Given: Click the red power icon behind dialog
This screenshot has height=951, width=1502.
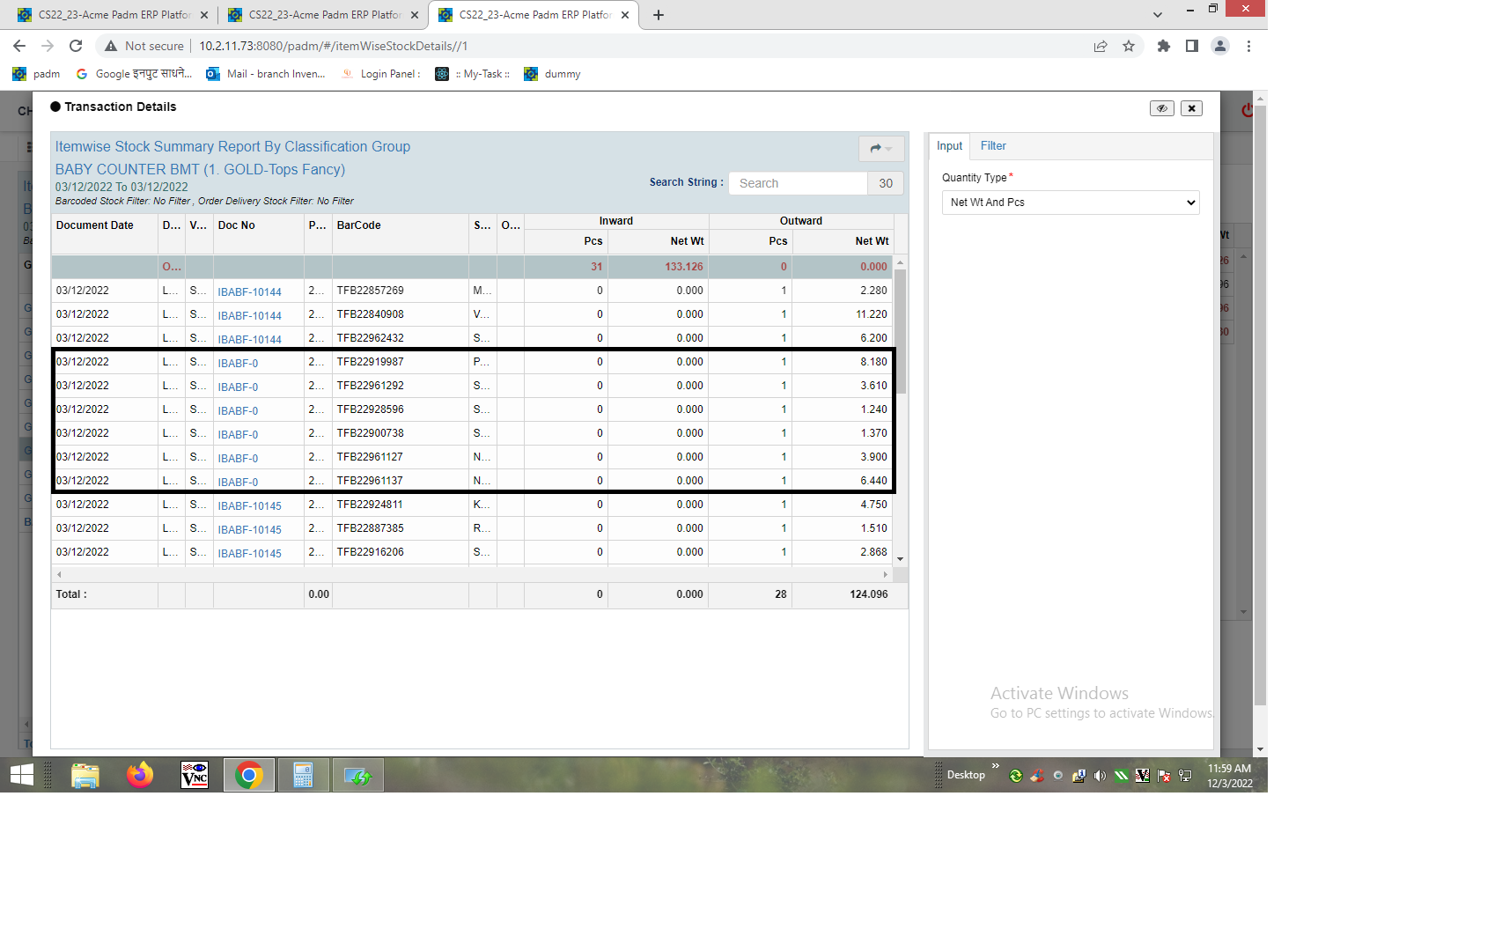Looking at the screenshot, I should pos(1247,110).
